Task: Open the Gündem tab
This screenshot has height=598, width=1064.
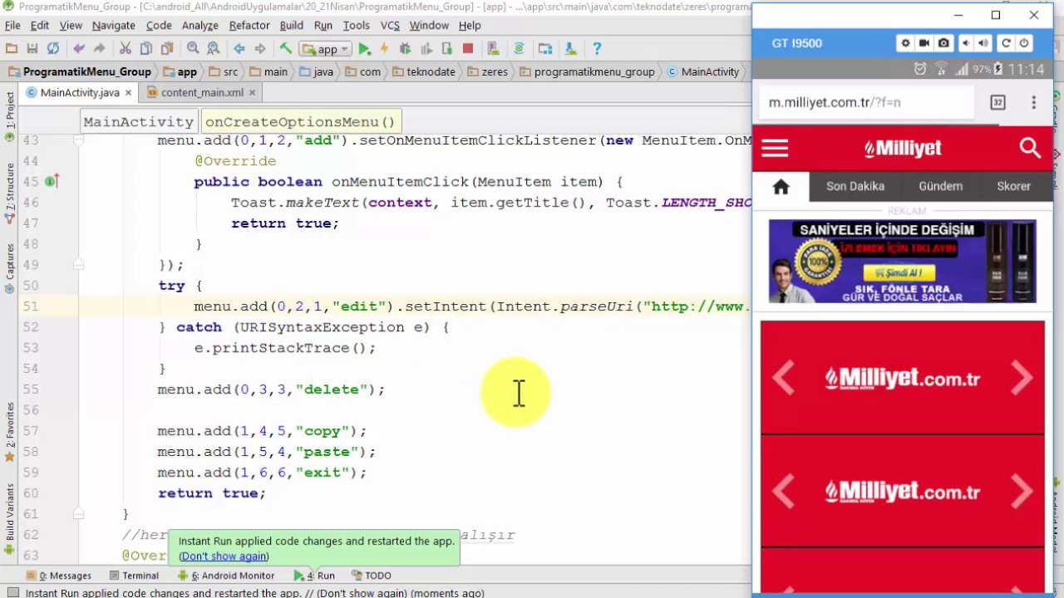Action: (x=940, y=187)
